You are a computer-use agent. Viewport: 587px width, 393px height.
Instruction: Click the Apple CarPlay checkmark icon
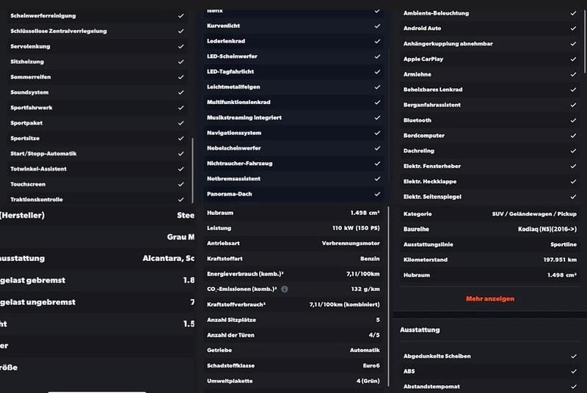point(572,59)
